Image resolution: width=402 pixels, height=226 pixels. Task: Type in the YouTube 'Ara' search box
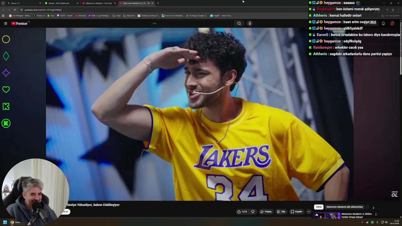[x=192, y=23]
